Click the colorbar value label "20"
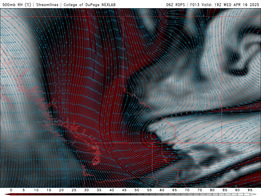Image resolution: width=261 pixels, height=196 pixels. pos(61,190)
